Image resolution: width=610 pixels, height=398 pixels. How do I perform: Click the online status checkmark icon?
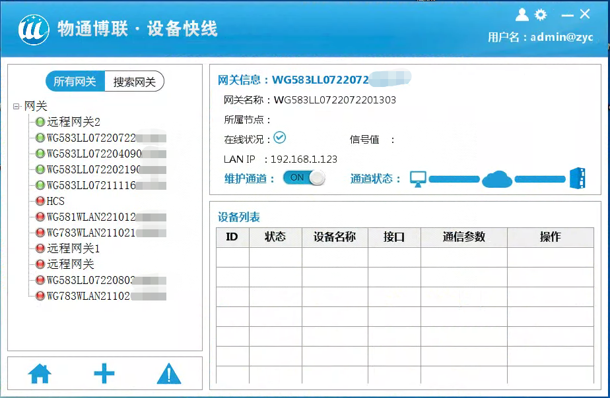click(x=280, y=138)
